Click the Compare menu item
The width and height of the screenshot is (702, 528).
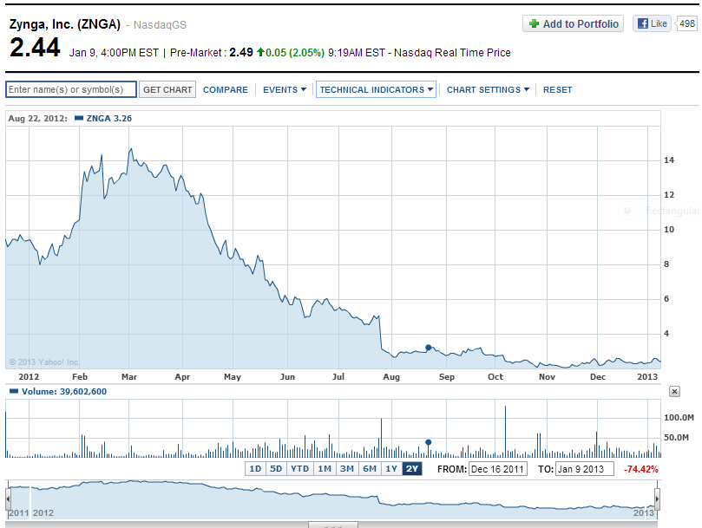(x=226, y=89)
